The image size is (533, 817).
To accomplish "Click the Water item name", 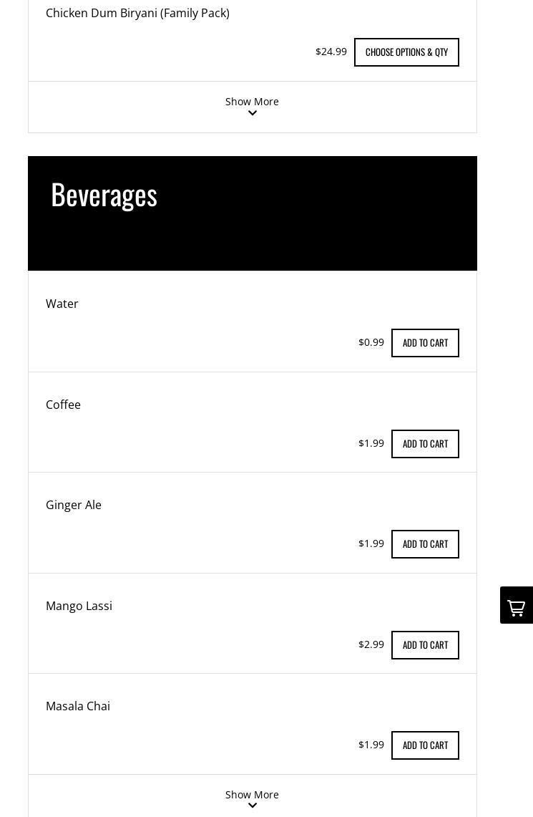I will point(62,304).
